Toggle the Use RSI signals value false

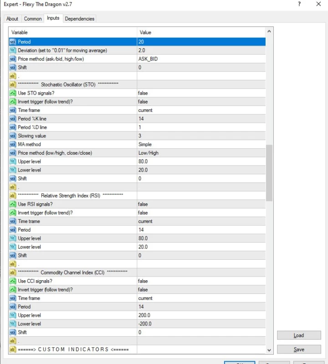[200, 204]
